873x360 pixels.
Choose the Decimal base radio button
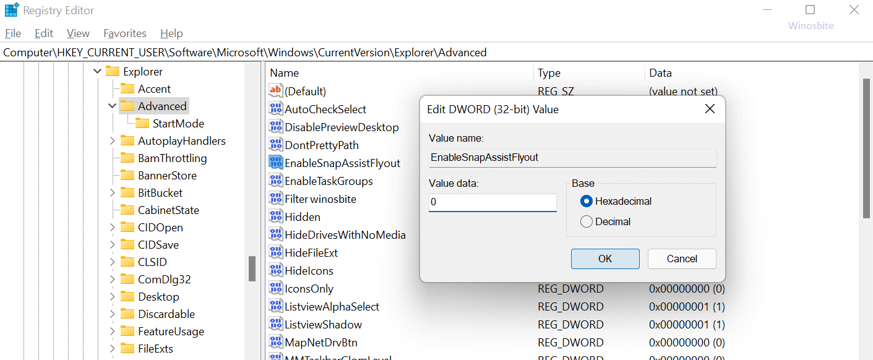click(587, 221)
